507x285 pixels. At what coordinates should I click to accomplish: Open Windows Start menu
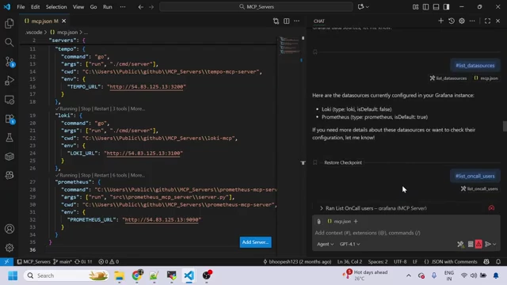click(x=13, y=275)
